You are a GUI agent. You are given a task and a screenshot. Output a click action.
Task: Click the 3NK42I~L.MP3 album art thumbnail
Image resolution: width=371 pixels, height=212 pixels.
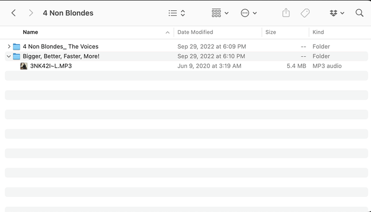click(24, 66)
